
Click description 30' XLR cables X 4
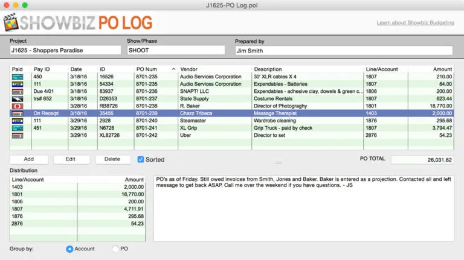pyautogui.click(x=275, y=77)
